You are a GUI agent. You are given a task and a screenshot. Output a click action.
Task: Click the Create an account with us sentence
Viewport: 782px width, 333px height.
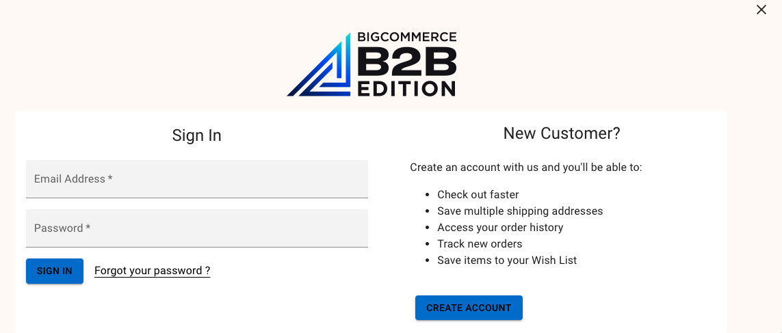pyautogui.click(x=526, y=167)
